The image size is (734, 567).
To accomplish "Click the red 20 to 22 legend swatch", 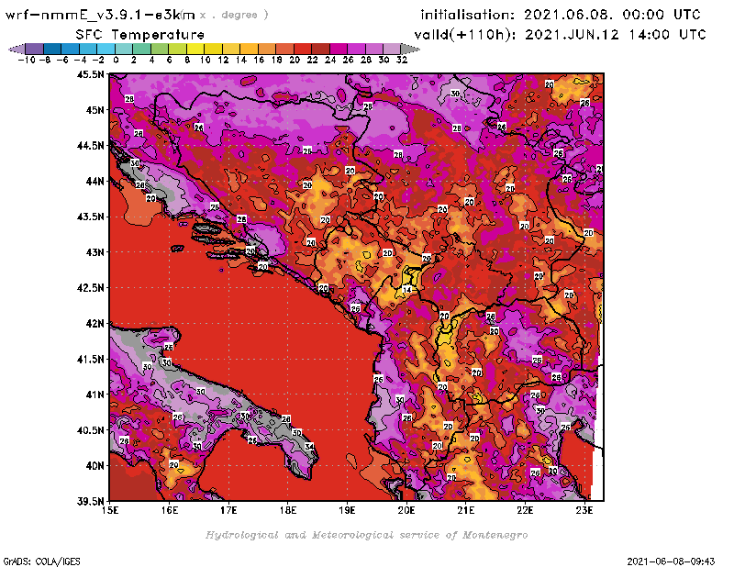I will pos(303,49).
